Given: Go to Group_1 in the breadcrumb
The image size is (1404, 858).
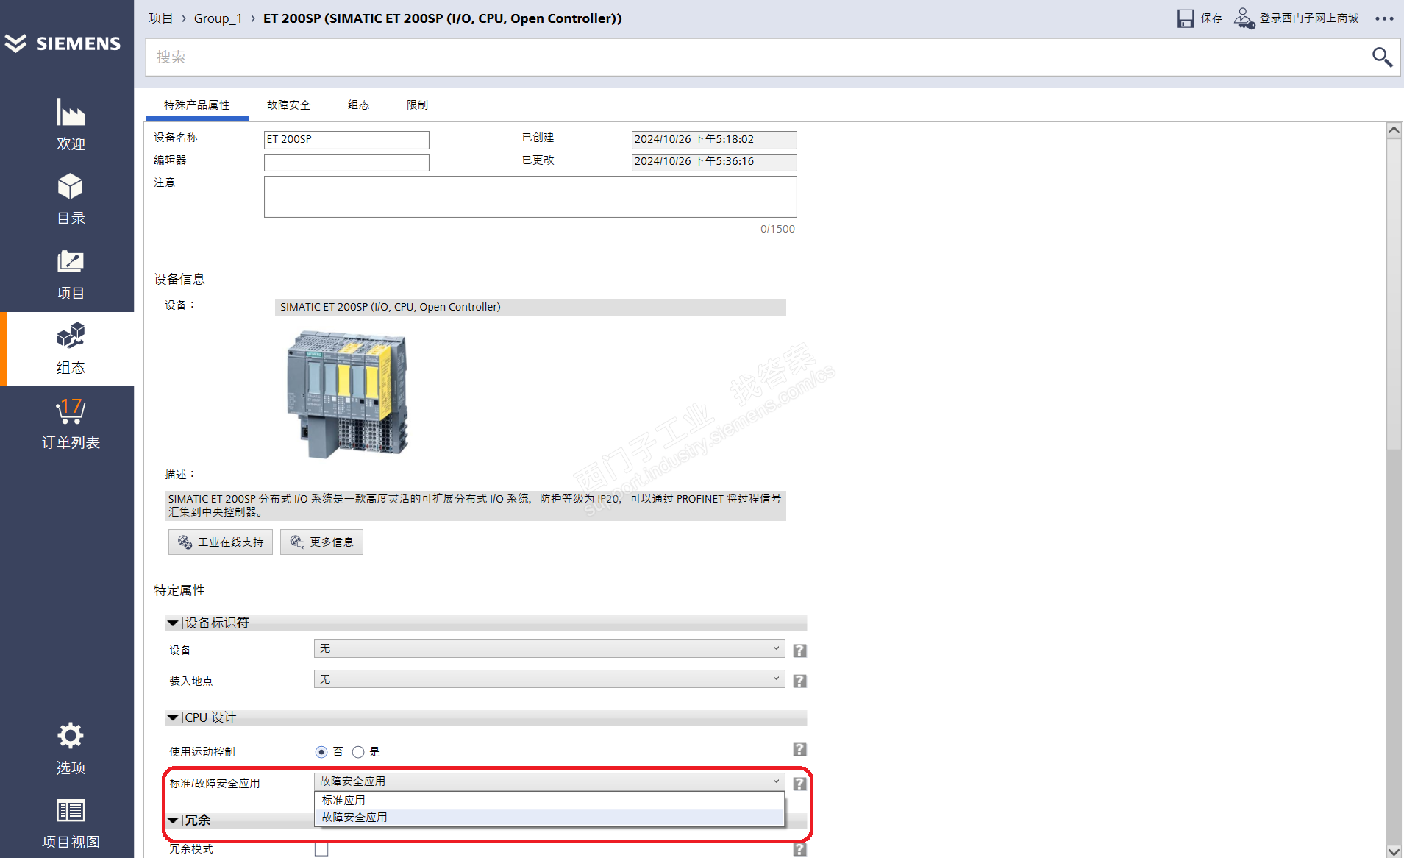Looking at the screenshot, I should click(x=218, y=18).
